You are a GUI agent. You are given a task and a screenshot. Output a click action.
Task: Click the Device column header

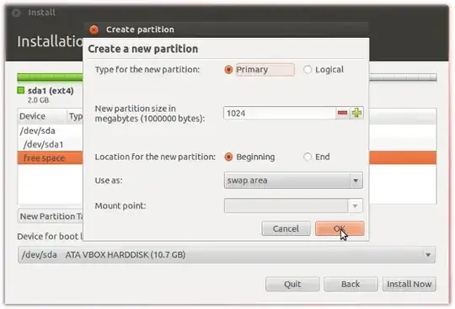[42, 116]
